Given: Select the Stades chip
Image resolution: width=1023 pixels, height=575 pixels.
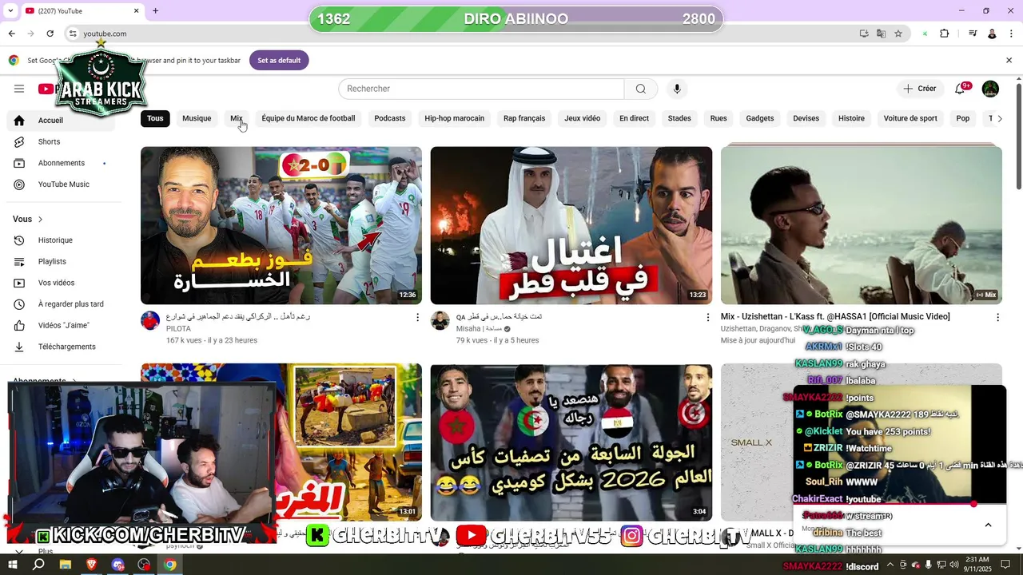Looking at the screenshot, I should click(x=679, y=118).
